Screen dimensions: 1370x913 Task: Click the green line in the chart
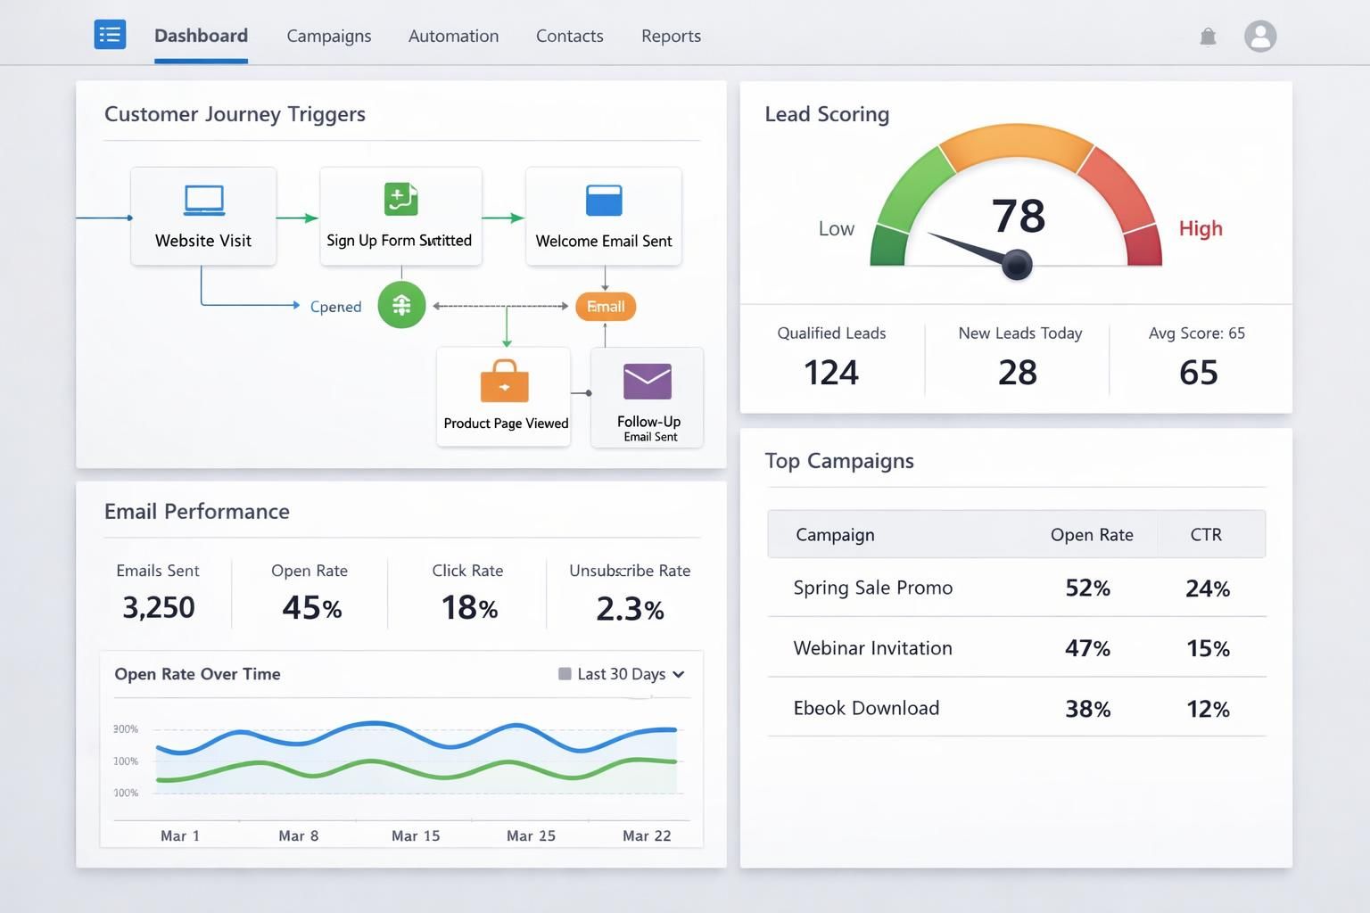(x=417, y=769)
